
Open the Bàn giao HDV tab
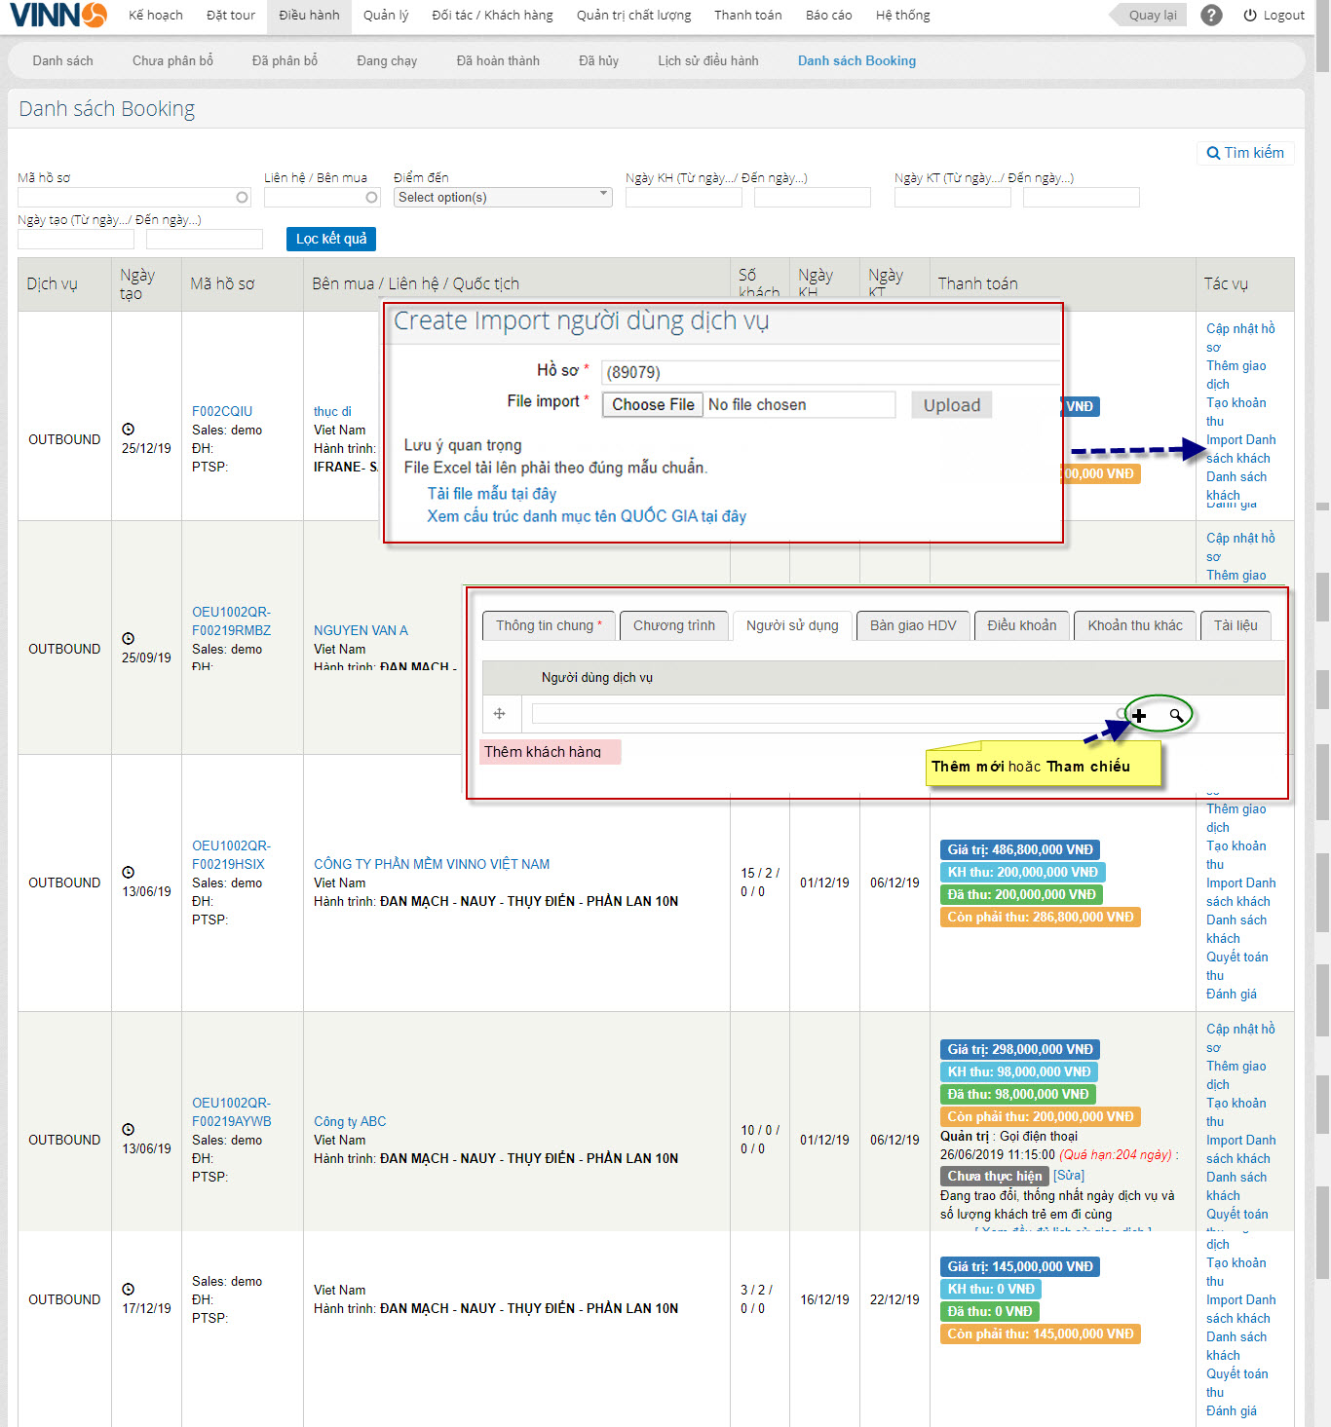[912, 625]
